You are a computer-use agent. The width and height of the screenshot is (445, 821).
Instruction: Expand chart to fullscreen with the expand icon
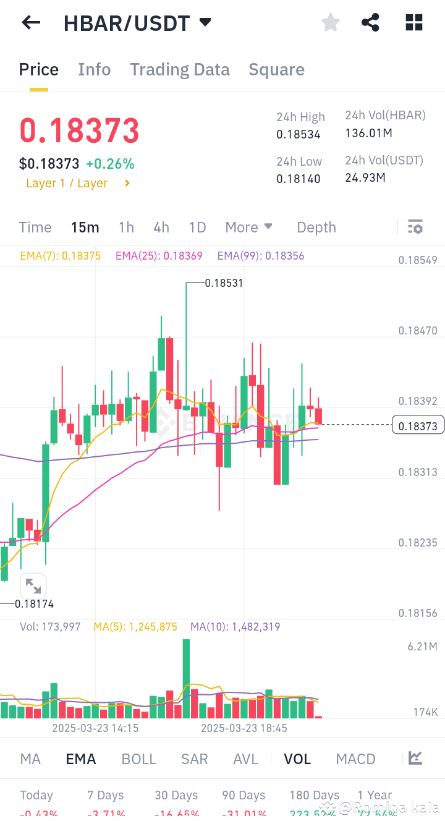click(33, 585)
